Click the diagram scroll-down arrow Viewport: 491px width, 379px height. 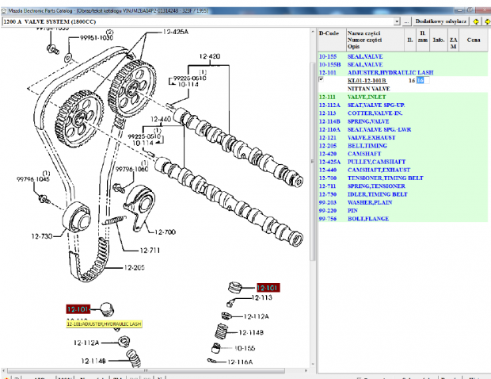coord(313,364)
